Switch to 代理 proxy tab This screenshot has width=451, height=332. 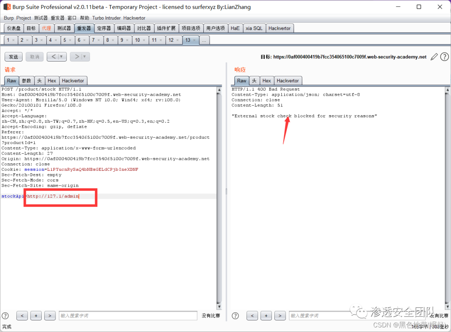(x=46, y=28)
